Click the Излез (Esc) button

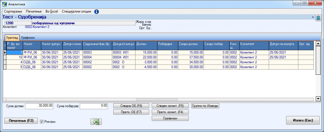tap(303, 120)
